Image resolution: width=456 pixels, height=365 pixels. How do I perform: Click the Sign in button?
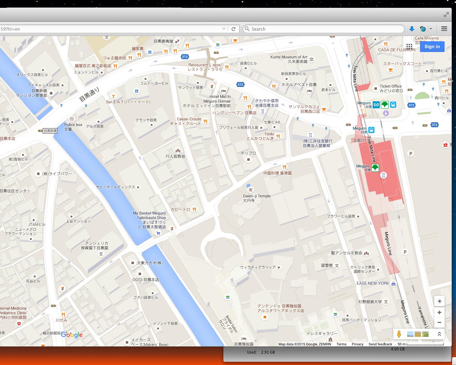point(432,46)
